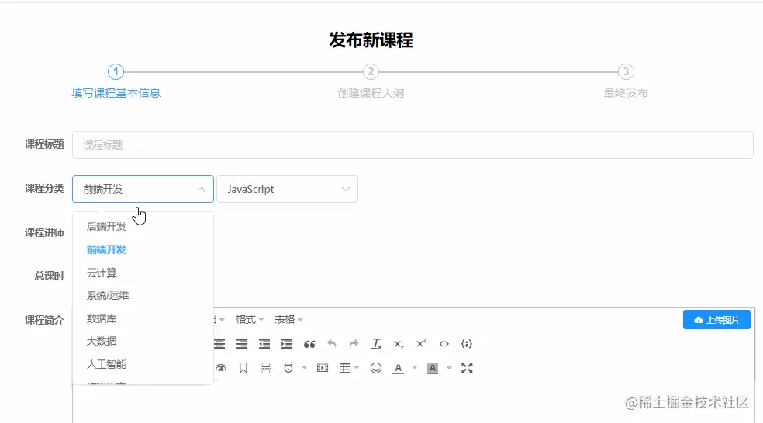Select 后端开发 from the category list
Viewport: 763px width, 423px height.
pyautogui.click(x=143, y=226)
